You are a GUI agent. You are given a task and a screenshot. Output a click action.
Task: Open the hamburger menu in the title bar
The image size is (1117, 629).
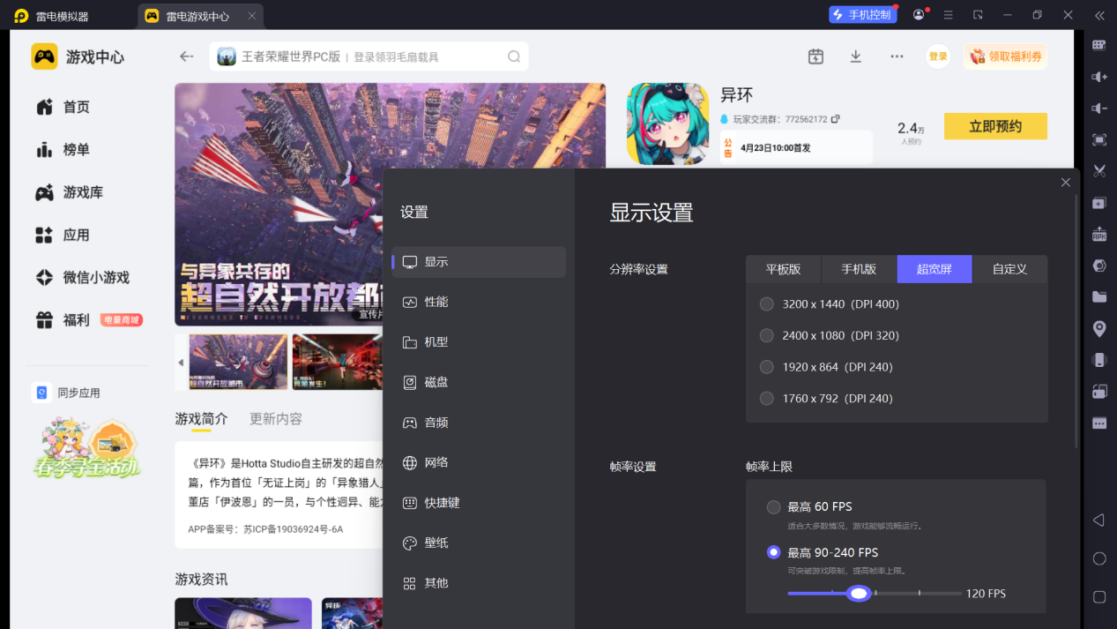pos(949,15)
